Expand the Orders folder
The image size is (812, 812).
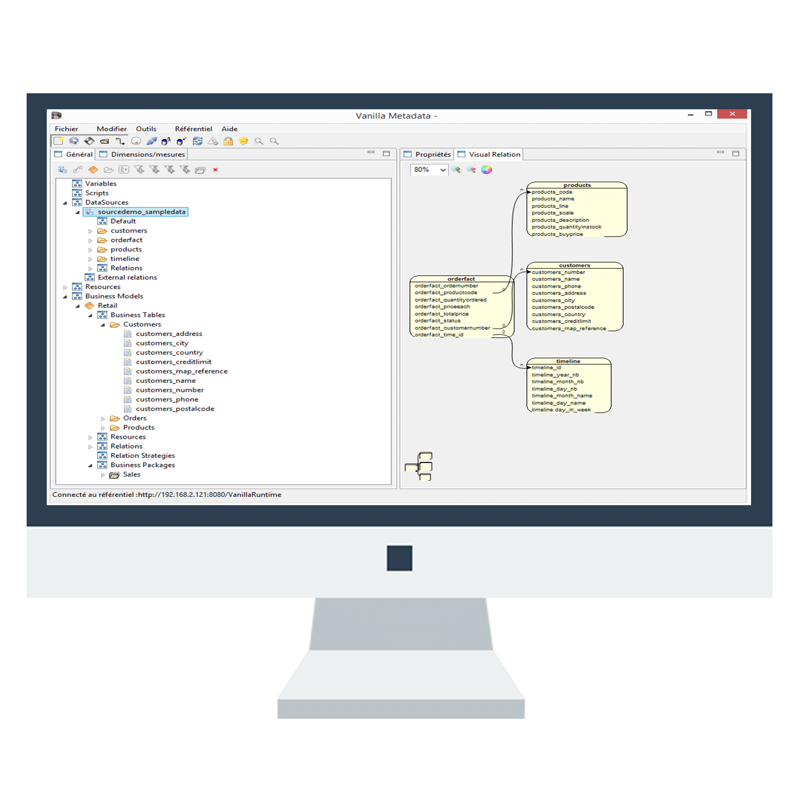pos(103,419)
